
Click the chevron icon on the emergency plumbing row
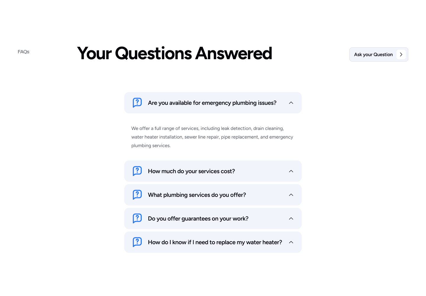(291, 103)
